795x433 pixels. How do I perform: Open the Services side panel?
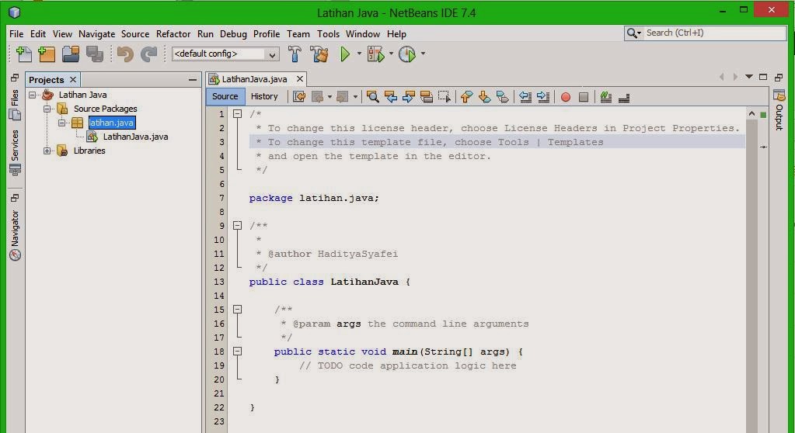pos(16,152)
